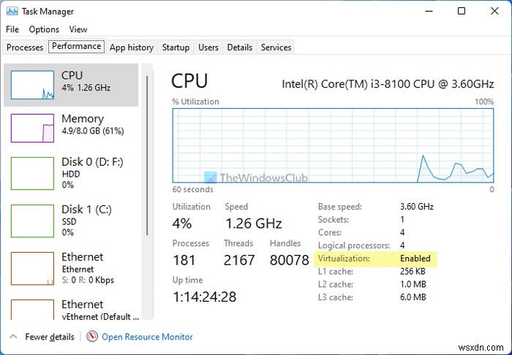Click the % Utilization graph label
The image size is (512, 355).
(x=195, y=102)
